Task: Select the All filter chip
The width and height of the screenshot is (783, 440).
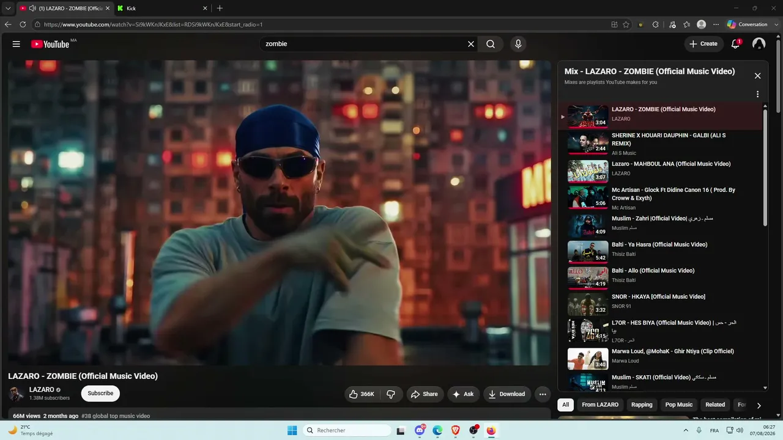Action: point(566,405)
